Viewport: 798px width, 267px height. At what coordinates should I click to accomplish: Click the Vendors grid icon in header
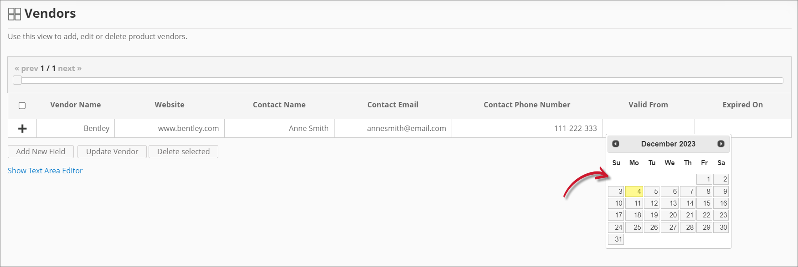coord(15,14)
